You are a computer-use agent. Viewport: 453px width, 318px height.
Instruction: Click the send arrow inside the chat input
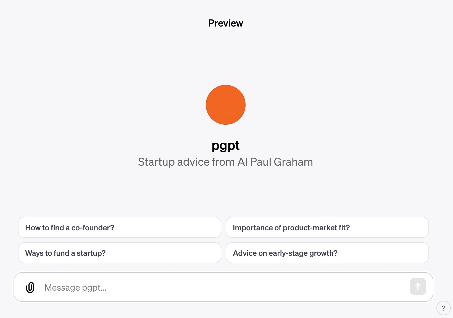(417, 287)
